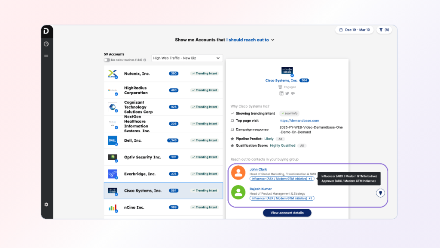Viewport: 440px width, 248px height.
Task: Click the HighRadius Corporation logo icon
Action: pyautogui.click(x=113, y=90)
